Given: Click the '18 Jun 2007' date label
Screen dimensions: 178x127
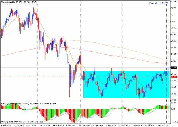Looking at the screenshot, I should pos(19,126).
